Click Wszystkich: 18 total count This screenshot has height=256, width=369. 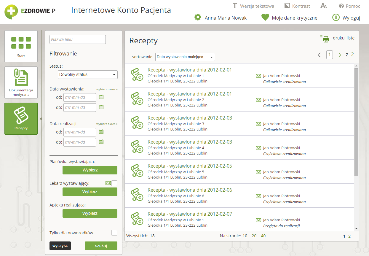tap(140, 236)
